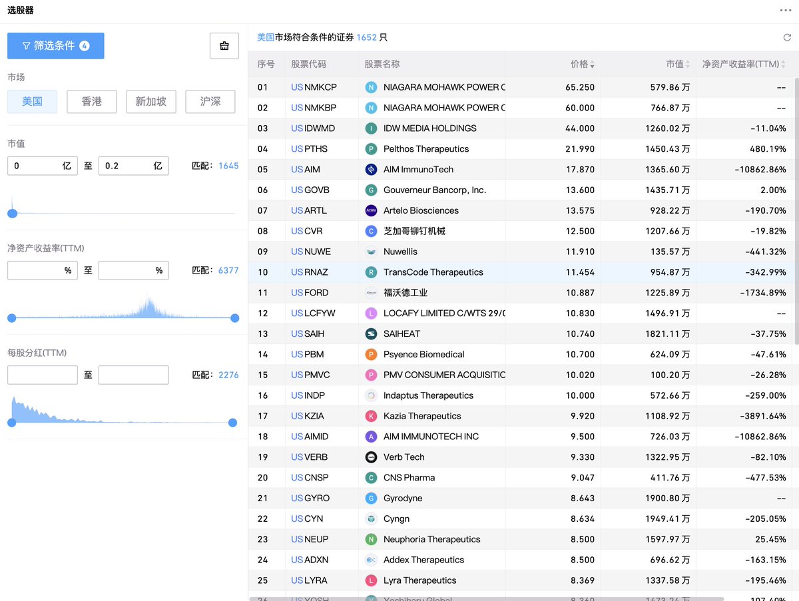Click the left 每股分红 slider handle
The height and width of the screenshot is (601, 799).
pyautogui.click(x=11, y=423)
